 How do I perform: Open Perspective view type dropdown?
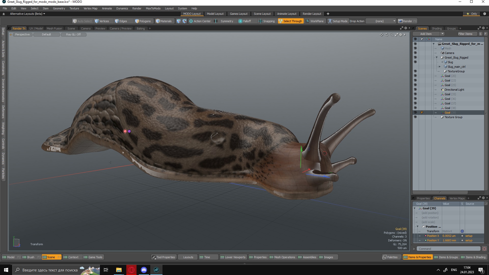click(22, 35)
